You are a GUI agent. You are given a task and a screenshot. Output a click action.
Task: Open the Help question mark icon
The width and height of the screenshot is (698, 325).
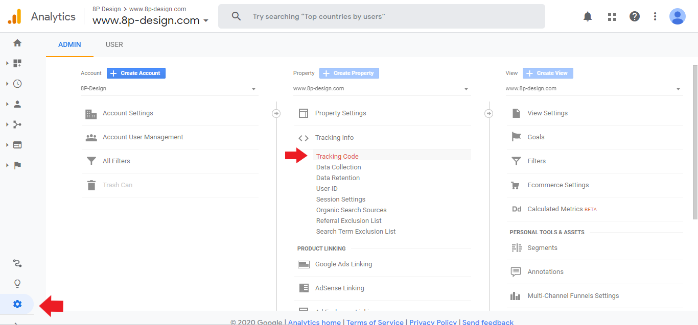[635, 16]
